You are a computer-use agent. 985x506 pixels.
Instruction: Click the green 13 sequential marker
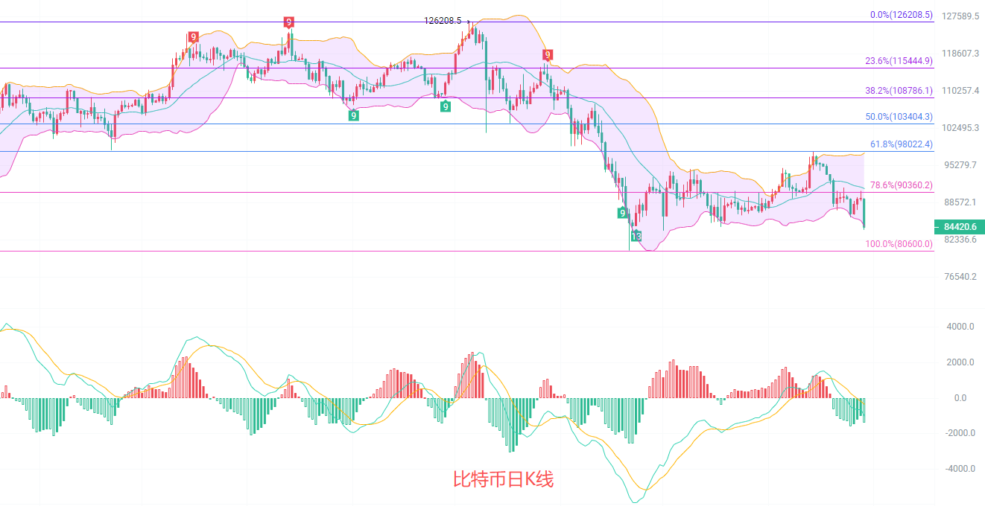(x=636, y=236)
